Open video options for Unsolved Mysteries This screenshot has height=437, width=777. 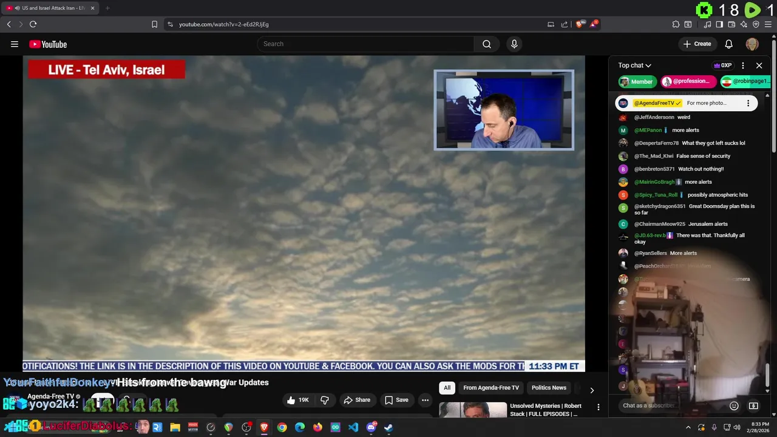598,407
